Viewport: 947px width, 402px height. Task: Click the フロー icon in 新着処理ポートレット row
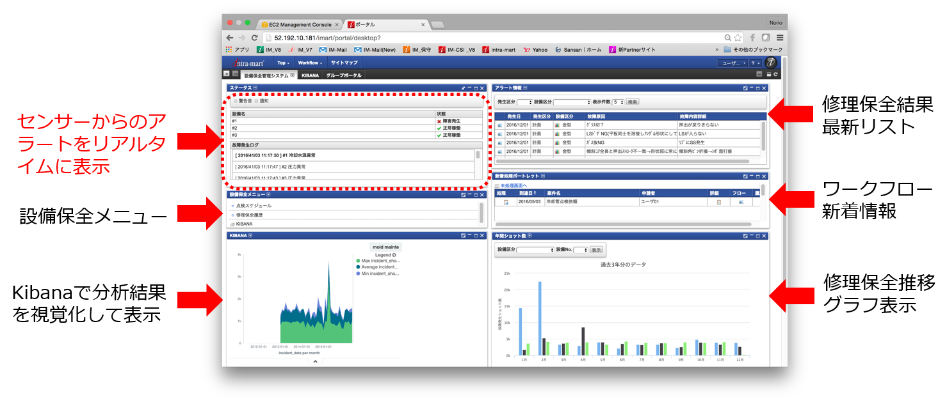point(741,202)
